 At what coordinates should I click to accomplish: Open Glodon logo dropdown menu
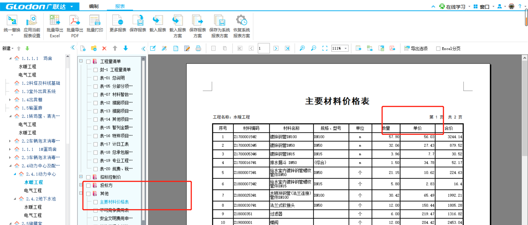click(71, 6)
